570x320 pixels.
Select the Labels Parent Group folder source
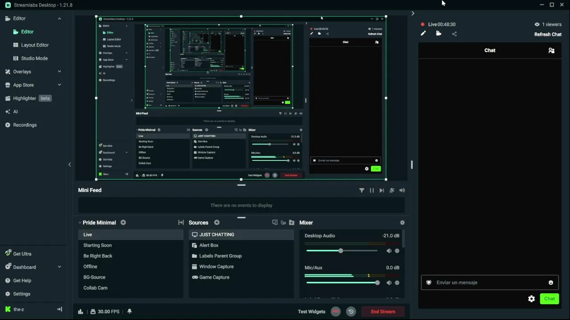[241, 256]
